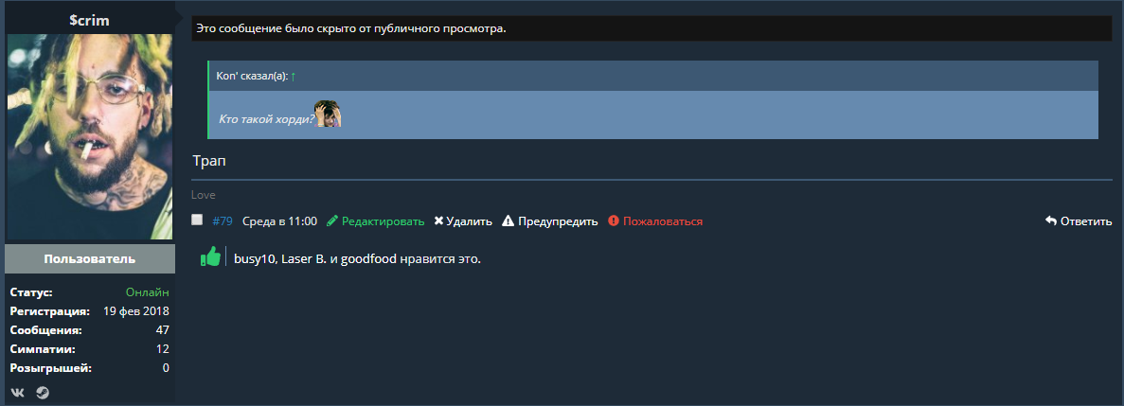Image resolution: width=1124 pixels, height=406 pixels.
Task: Click Ответить to reply
Action: (x=1079, y=221)
